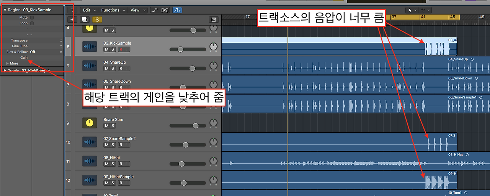Click the Gain parameter field

pos(32,58)
